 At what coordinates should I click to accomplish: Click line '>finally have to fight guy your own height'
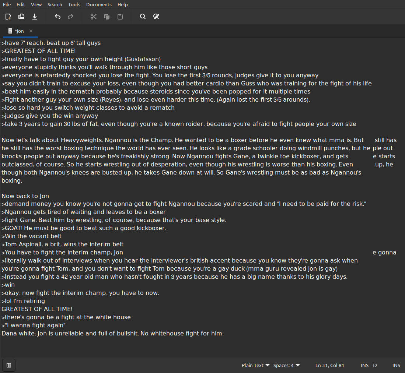pyautogui.click(x=81, y=59)
